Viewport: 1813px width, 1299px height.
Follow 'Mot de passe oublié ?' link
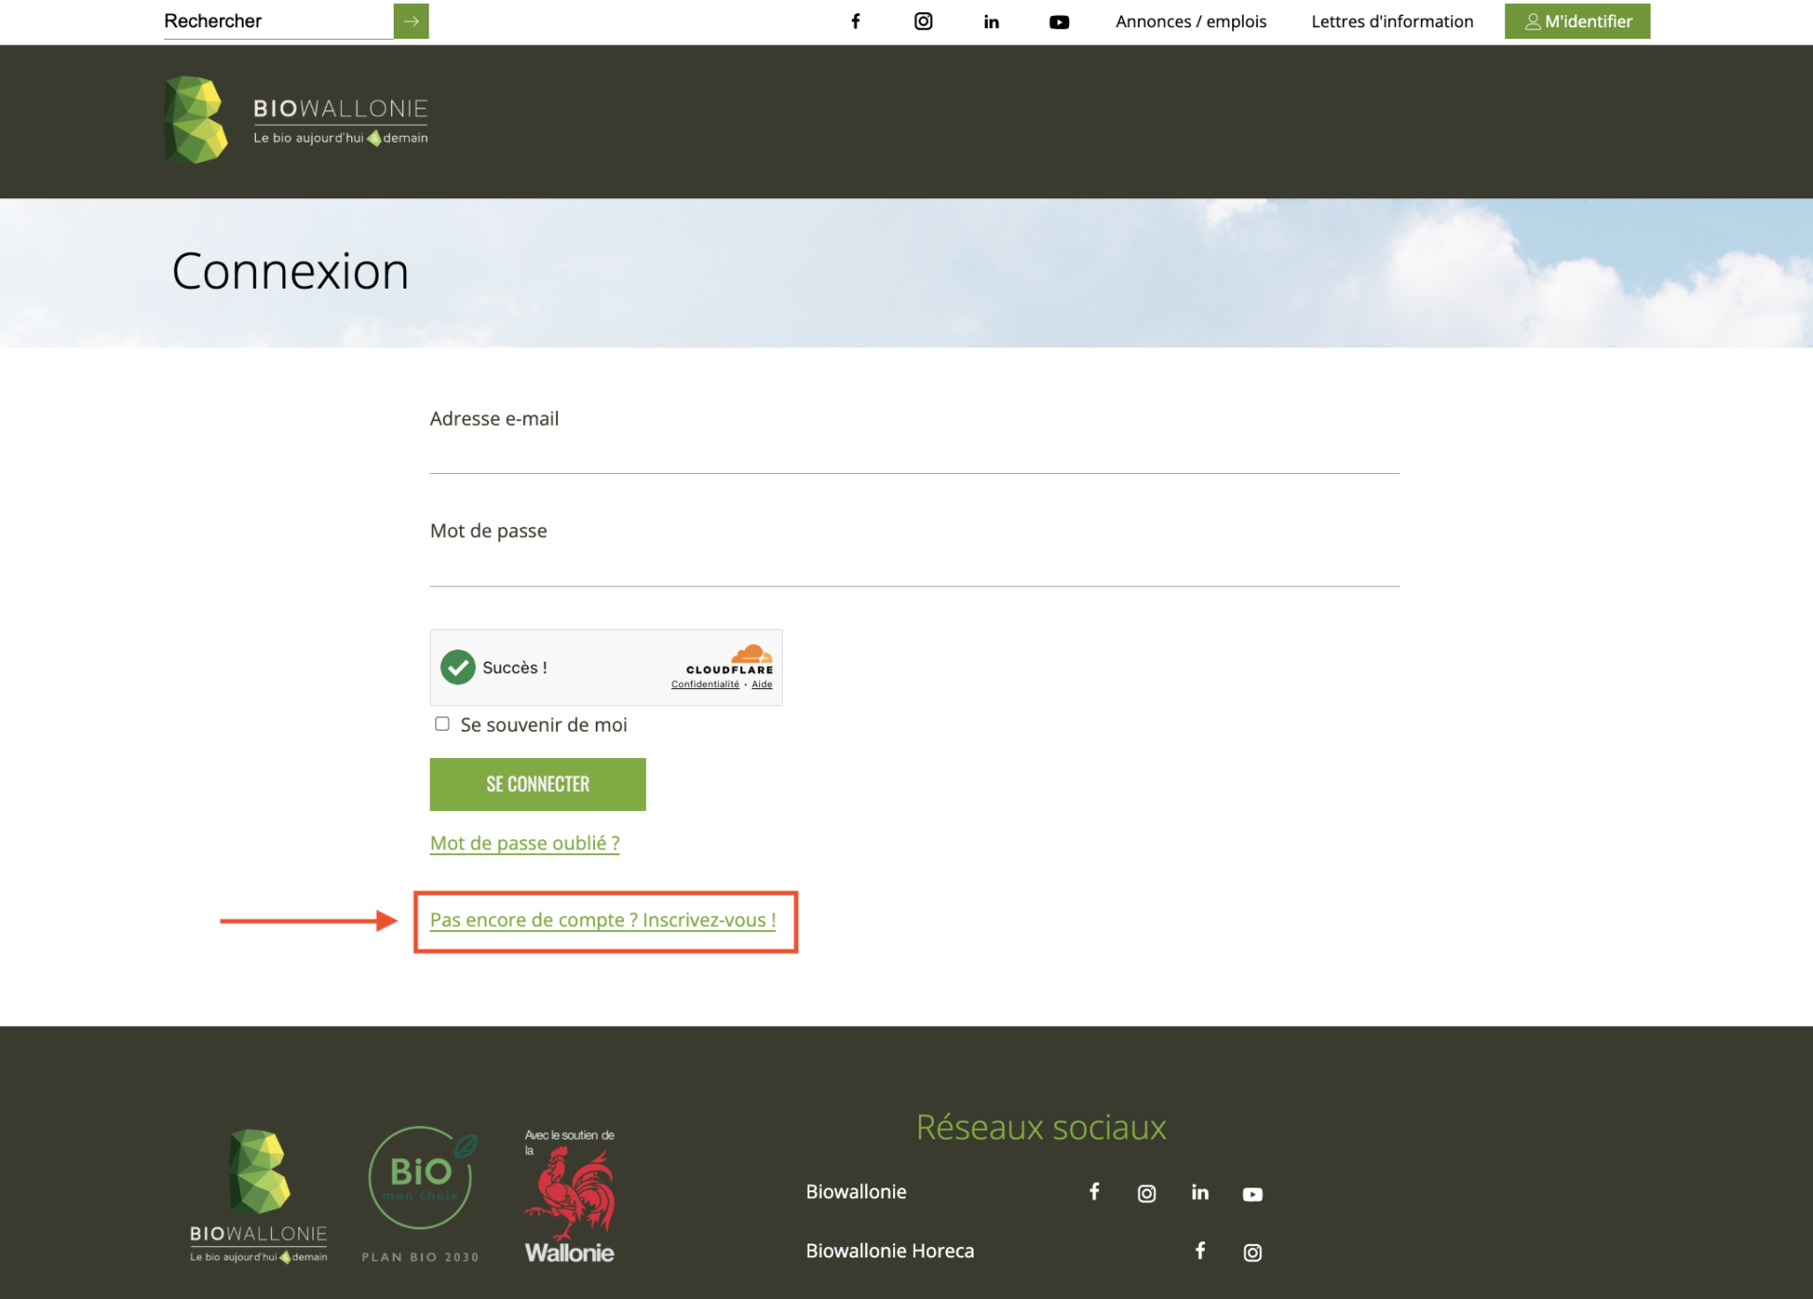click(525, 843)
